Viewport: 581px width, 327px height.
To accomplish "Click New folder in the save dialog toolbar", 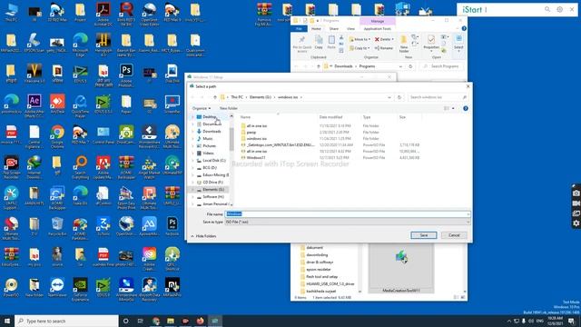I will coord(229,108).
